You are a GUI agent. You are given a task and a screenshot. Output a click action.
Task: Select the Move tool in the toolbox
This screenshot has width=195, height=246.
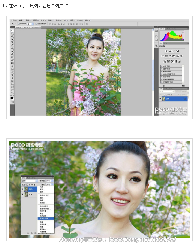pos(12,31)
